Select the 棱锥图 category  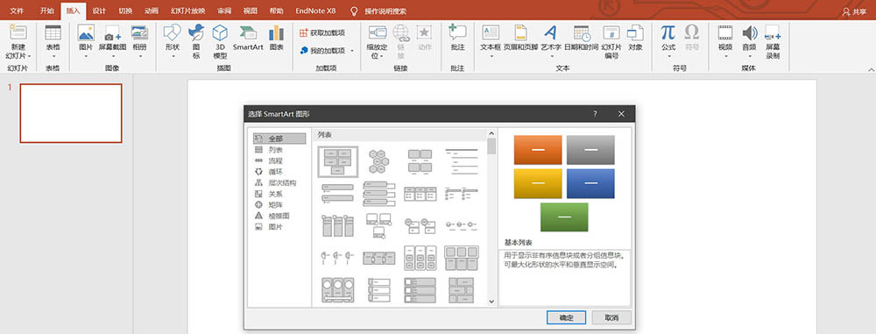(x=279, y=216)
